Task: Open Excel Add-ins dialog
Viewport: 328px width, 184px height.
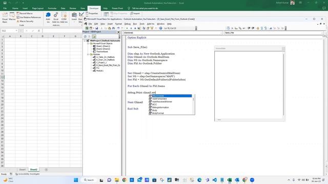Action: tap(56, 17)
